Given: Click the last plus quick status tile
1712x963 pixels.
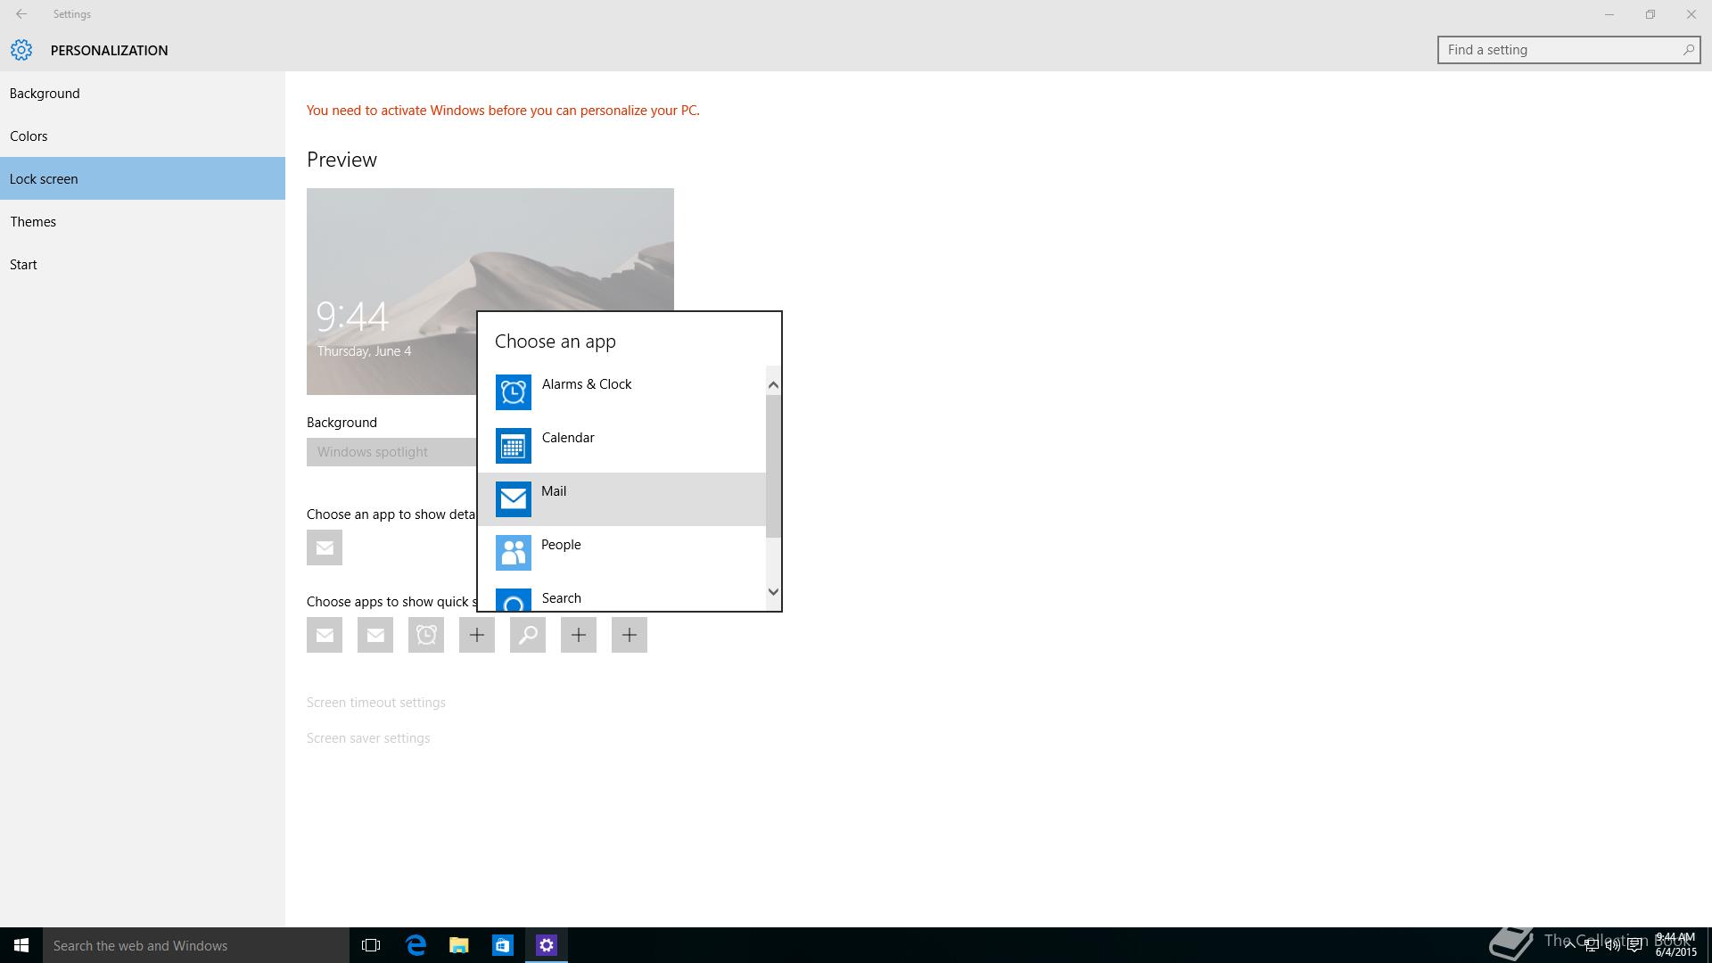Looking at the screenshot, I should click(x=630, y=635).
